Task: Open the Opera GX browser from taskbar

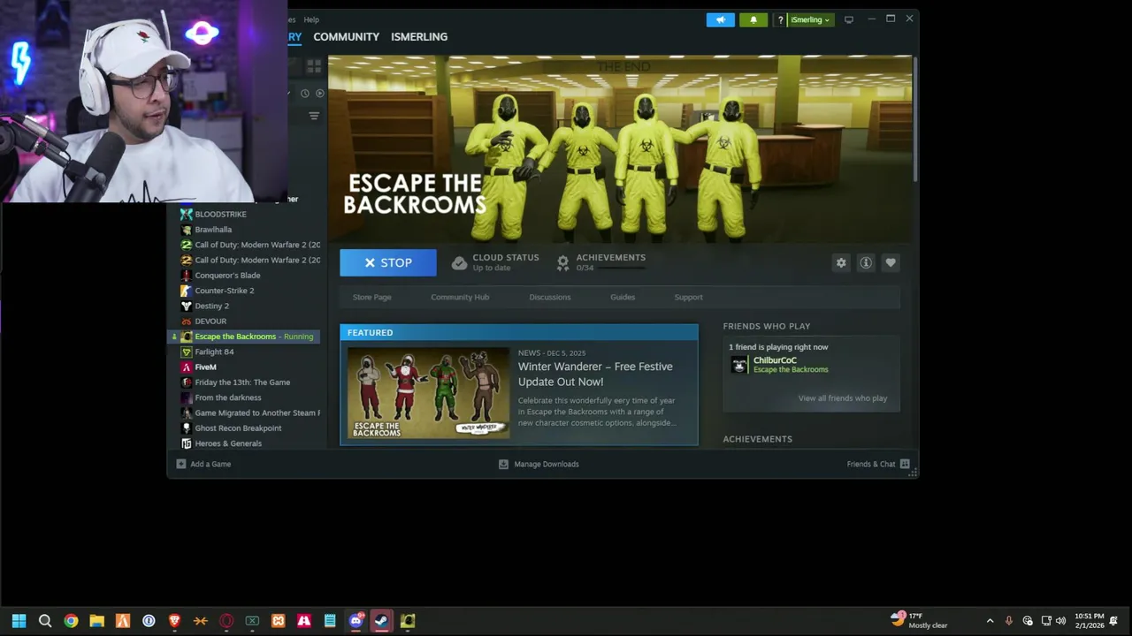Action: click(x=226, y=621)
